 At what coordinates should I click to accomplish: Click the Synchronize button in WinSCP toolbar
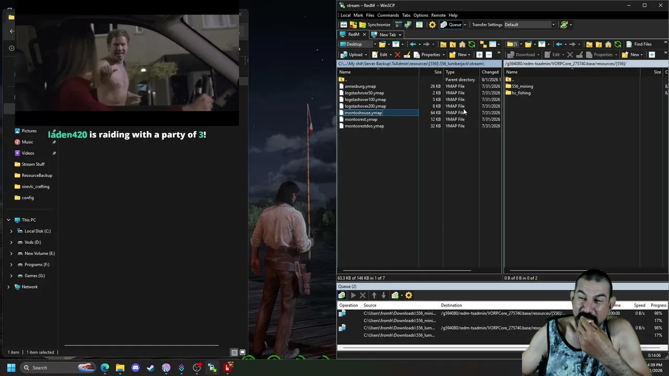click(374, 25)
